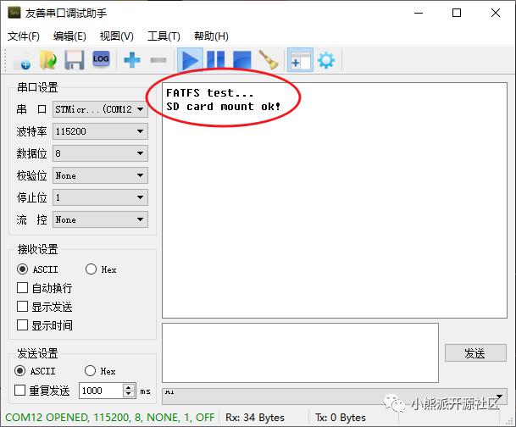Screen dimensions: 516x427
Task: Enable the 自动换行 checkbox
Action: 22,288
